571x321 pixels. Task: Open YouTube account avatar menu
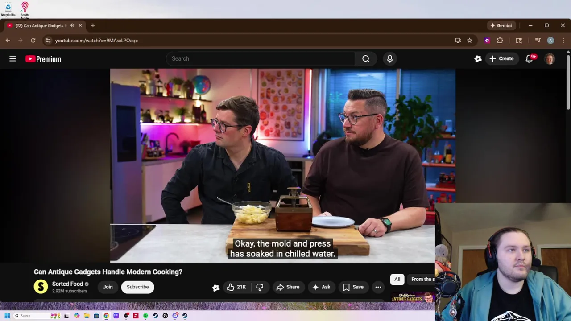pyautogui.click(x=550, y=58)
